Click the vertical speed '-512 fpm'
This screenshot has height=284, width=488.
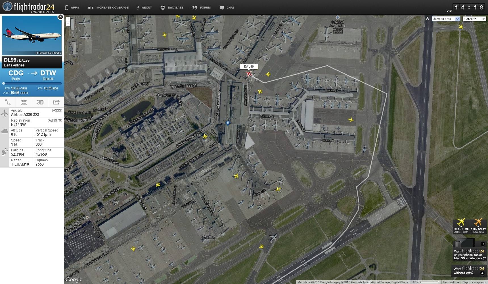(x=43, y=134)
